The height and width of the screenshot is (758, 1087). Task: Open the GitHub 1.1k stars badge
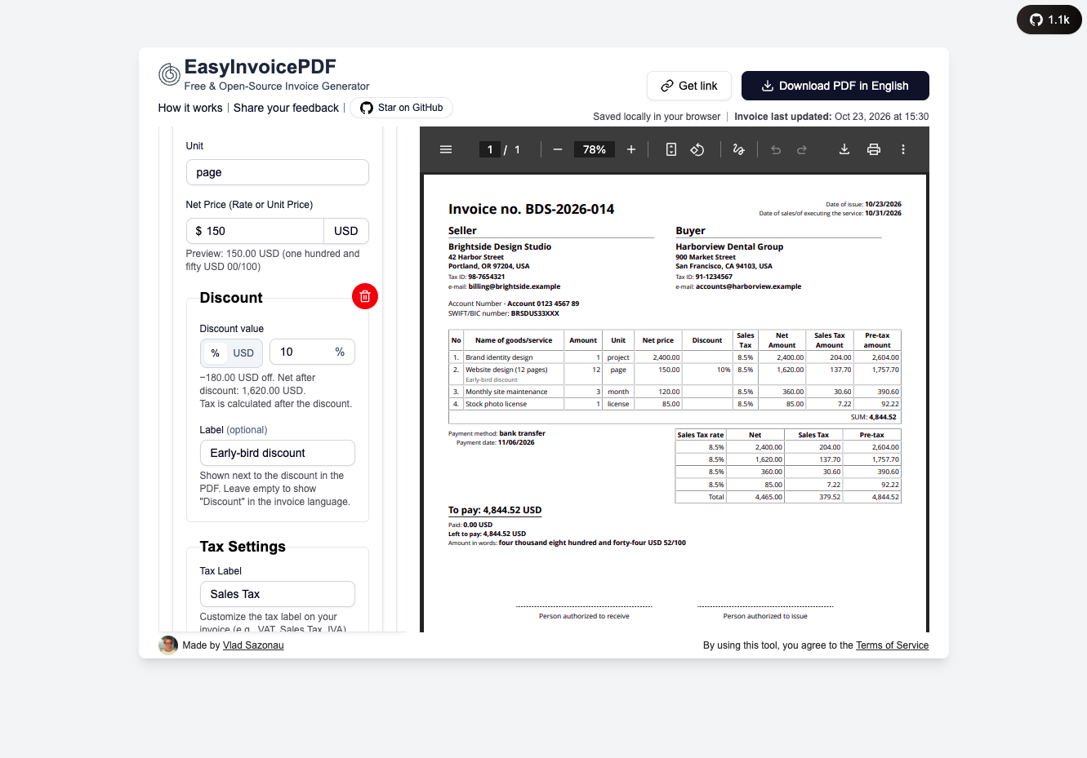click(1049, 20)
